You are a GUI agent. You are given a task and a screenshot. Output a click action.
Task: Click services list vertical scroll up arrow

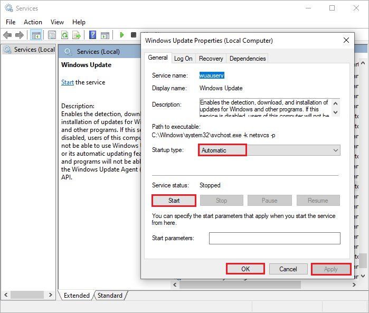click(363, 63)
